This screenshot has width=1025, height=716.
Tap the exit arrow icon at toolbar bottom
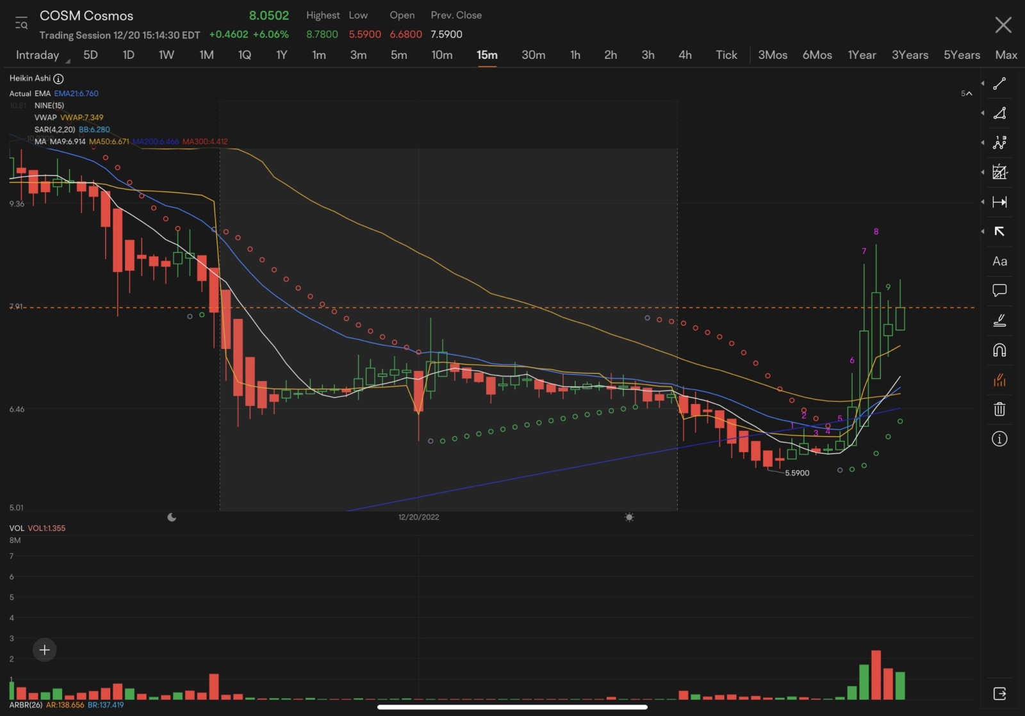tap(999, 694)
